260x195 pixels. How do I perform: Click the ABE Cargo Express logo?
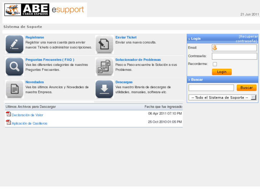point(27,10)
